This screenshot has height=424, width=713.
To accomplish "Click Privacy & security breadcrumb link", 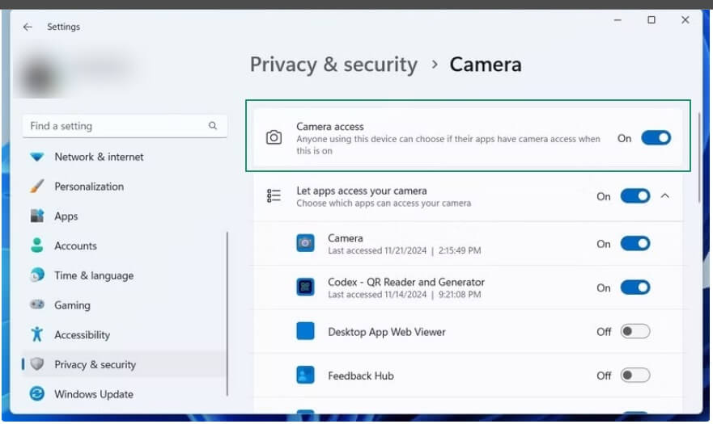I will (333, 65).
